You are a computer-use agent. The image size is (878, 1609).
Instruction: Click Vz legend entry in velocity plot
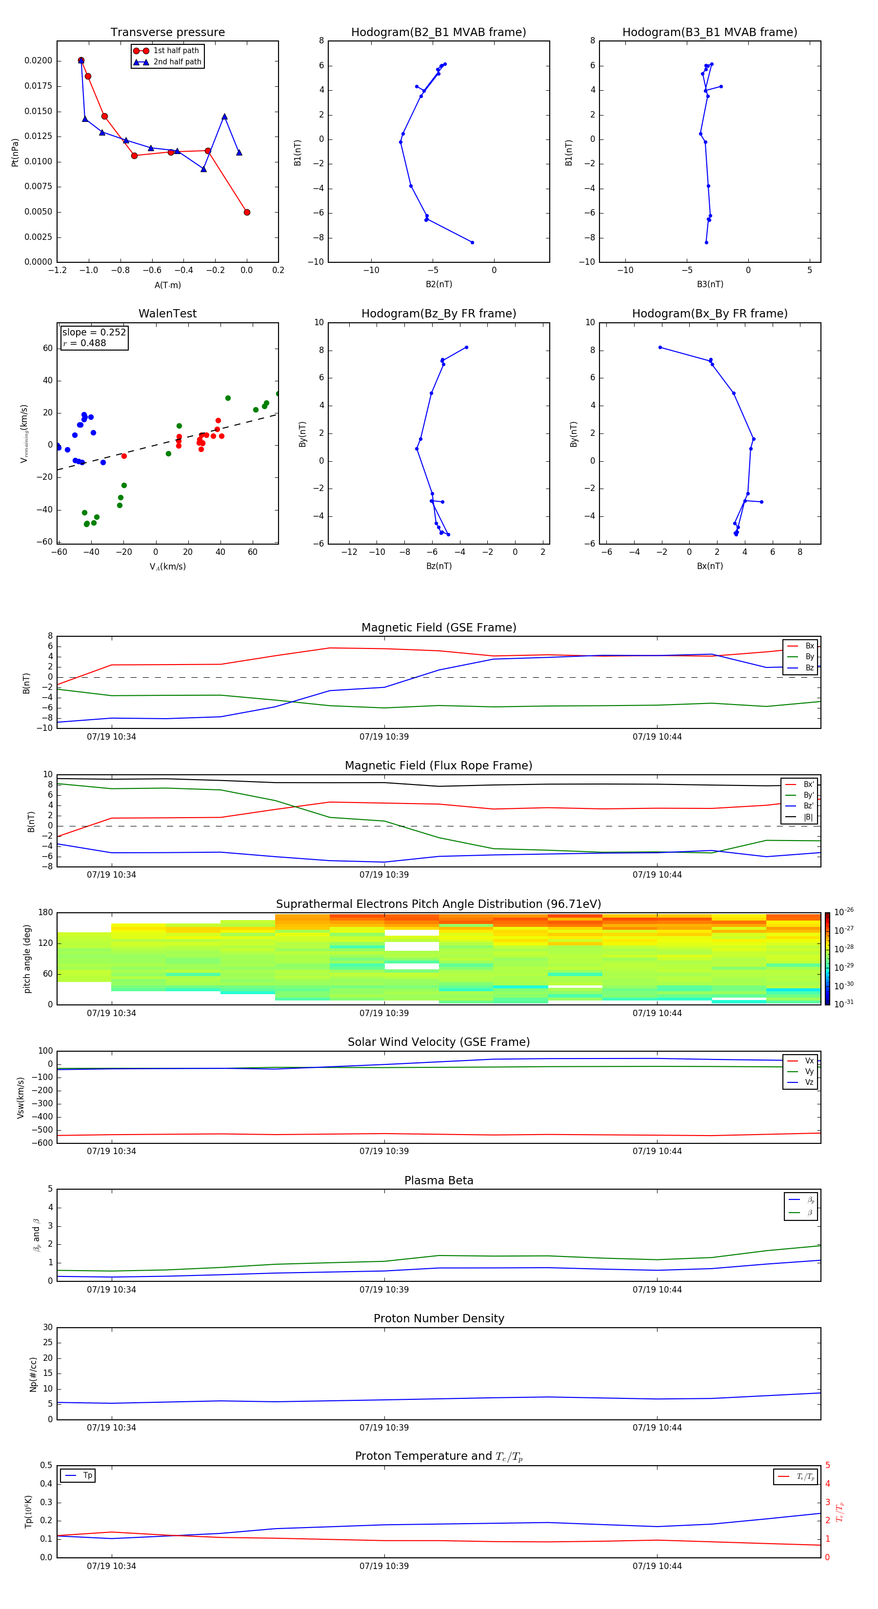pos(800,1082)
